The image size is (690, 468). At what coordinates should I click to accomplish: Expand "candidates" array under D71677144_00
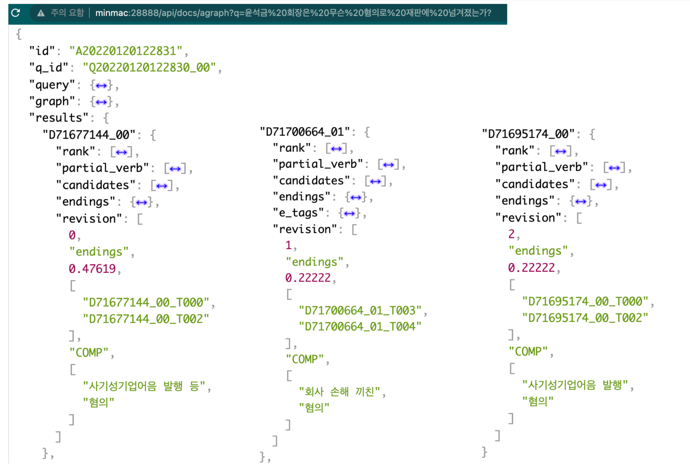(161, 186)
